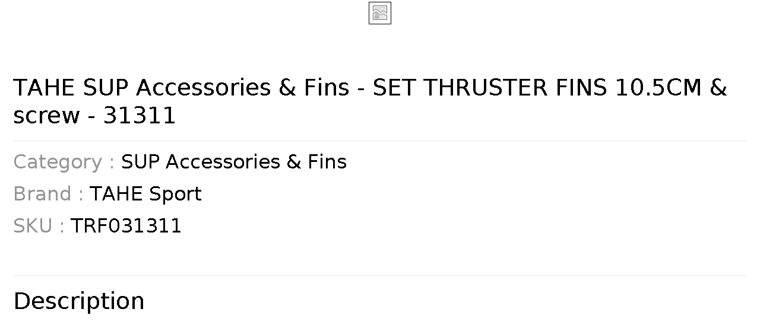760x328 pixels.
Task: Click 'Accessories' in the product title
Action: [203, 88]
